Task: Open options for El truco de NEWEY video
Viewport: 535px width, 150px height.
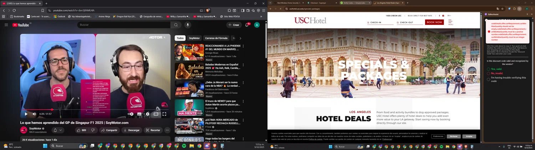Action: click(243, 101)
